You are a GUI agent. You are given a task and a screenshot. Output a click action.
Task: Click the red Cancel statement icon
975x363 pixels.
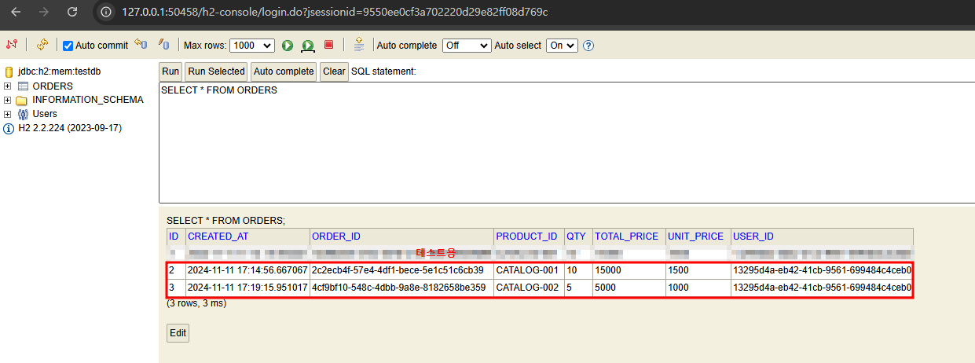(329, 46)
